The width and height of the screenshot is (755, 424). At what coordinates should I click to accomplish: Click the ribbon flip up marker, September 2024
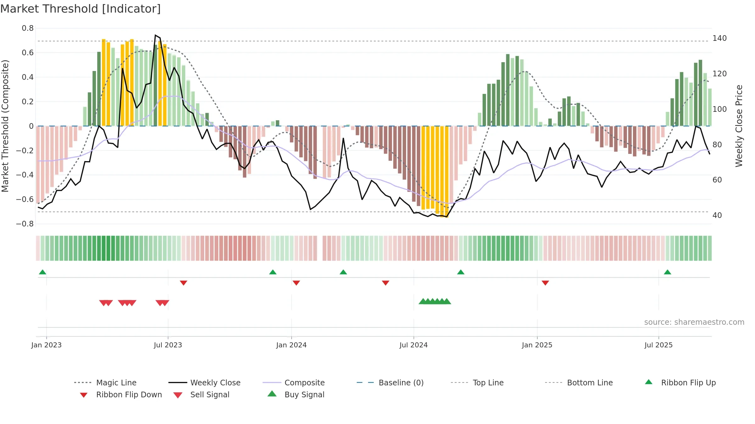pyautogui.click(x=461, y=272)
